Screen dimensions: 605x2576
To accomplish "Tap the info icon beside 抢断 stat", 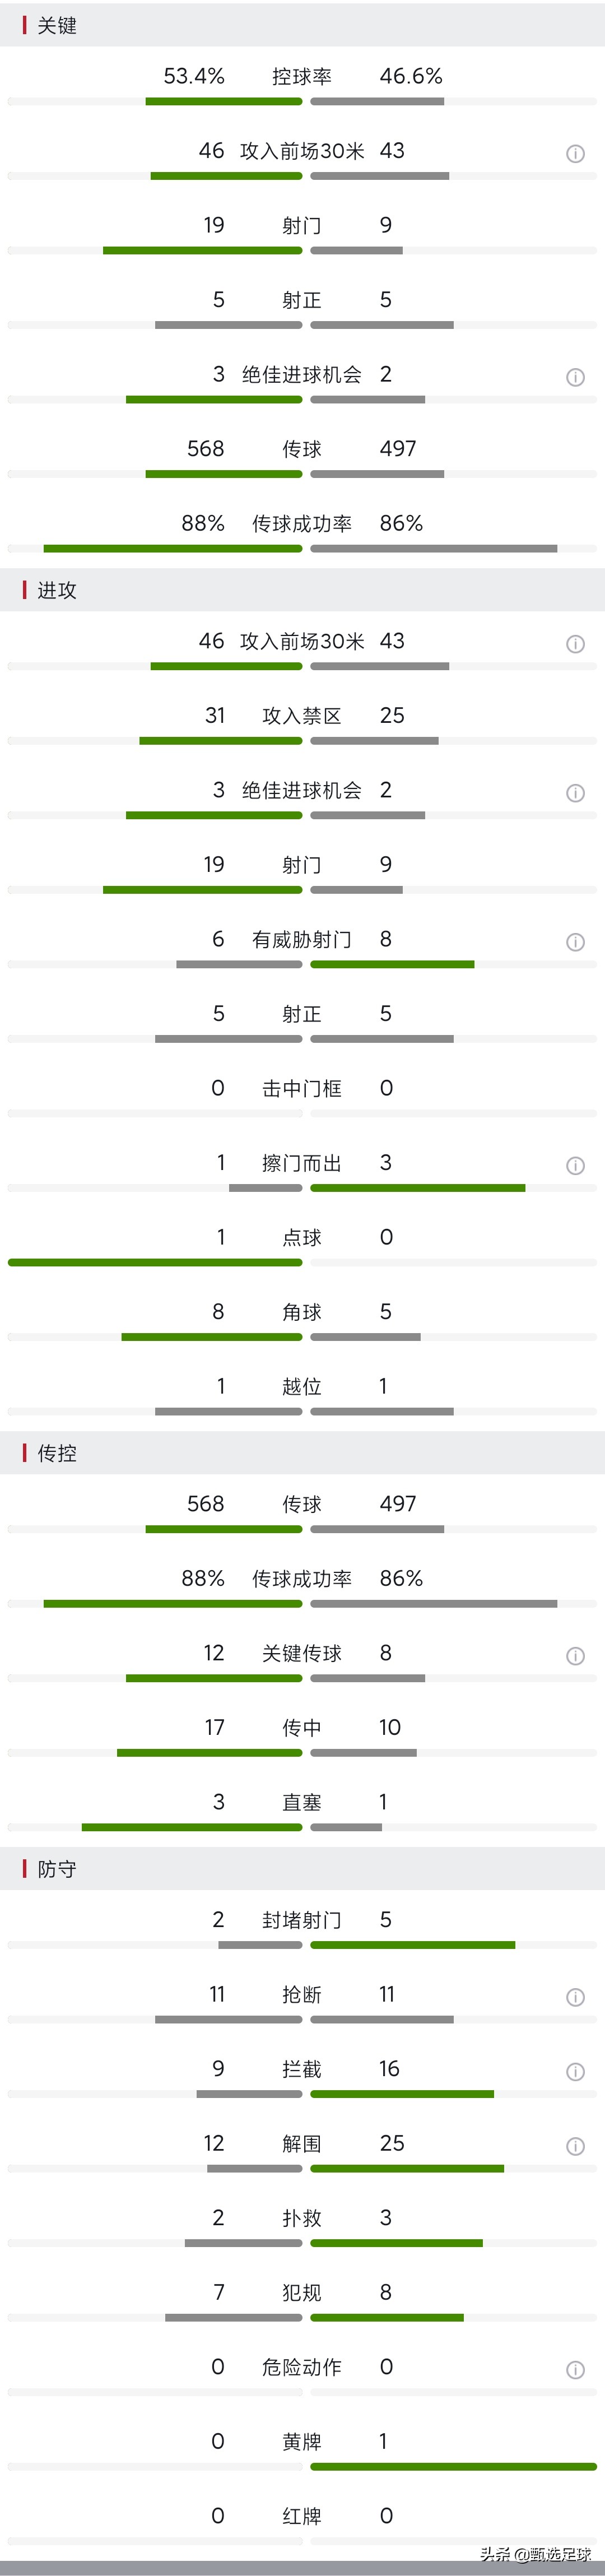I will (577, 1997).
